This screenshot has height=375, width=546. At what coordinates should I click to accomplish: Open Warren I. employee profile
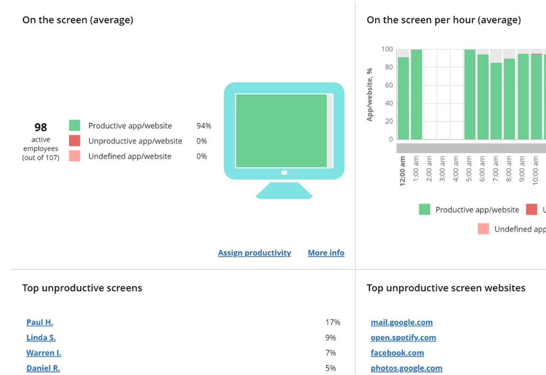pos(44,353)
